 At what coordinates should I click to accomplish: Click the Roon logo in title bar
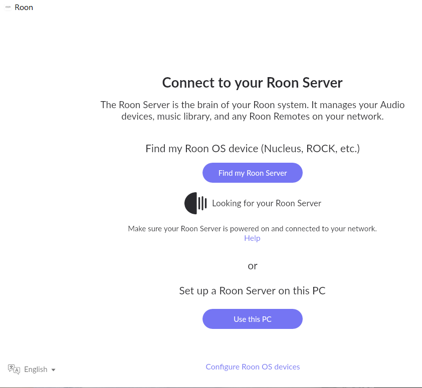[x=8, y=8]
